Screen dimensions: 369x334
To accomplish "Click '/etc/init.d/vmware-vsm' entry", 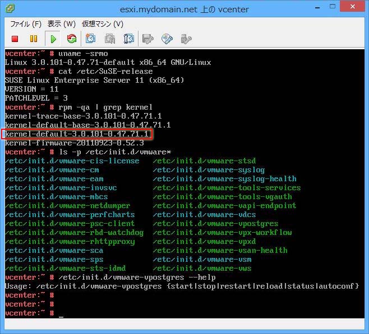I will pos(202,260).
